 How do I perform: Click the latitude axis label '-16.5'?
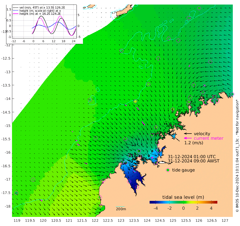click(6, 166)
